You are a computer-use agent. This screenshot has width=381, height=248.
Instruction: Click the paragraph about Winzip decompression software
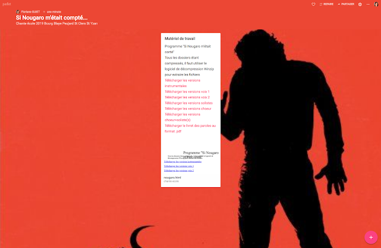(189, 66)
